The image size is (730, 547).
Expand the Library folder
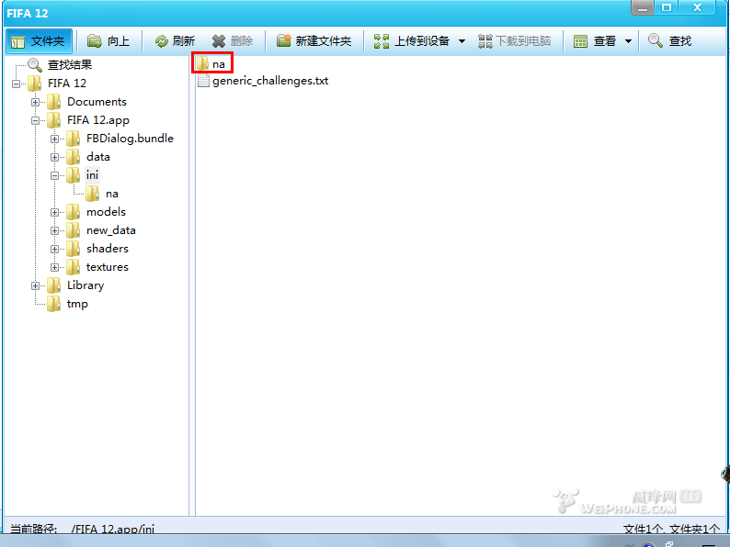[x=35, y=285]
